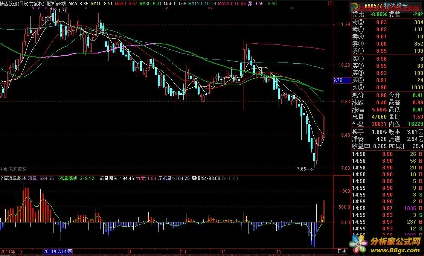The image size is (424, 256).
Task: Click the 外盘 value 30831
Action: pyautogui.click(x=379, y=124)
